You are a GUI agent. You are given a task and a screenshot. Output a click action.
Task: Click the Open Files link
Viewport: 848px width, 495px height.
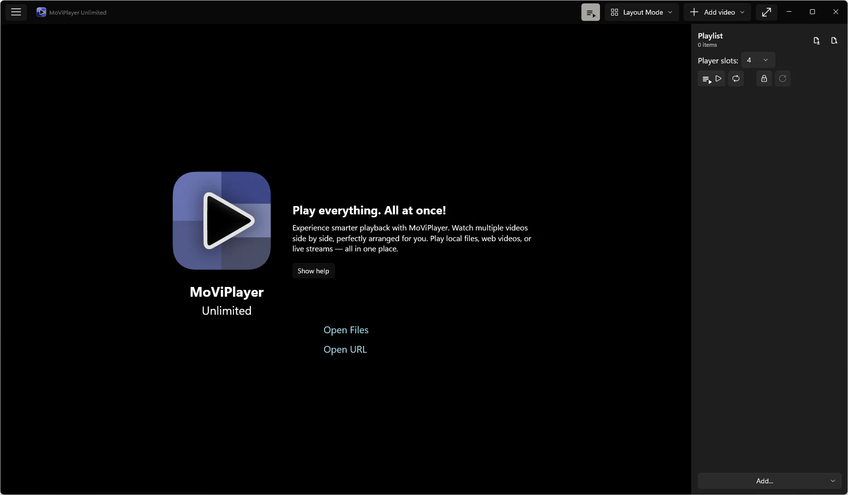tap(346, 330)
